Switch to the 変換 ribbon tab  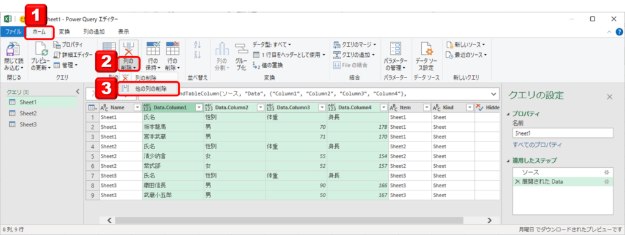point(64,32)
